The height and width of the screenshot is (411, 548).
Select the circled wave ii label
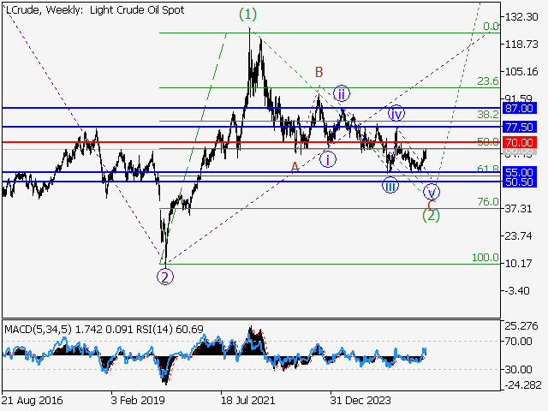[342, 93]
